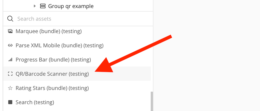Click the Parse XML Mobile code icon
This screenshot has height=111, width=260.
pos(10,46)
